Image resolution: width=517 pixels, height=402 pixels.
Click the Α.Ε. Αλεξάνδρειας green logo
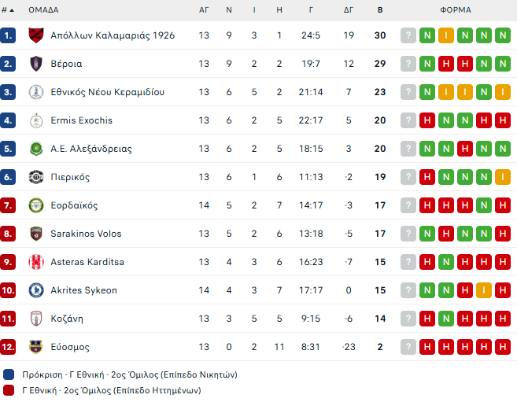click(35, 149)
